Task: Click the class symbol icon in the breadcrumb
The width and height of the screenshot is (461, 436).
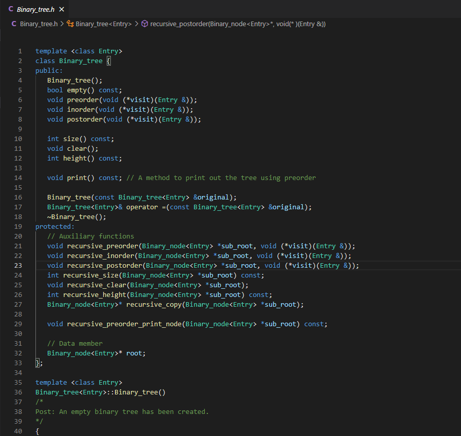Action: pos(70,24)
